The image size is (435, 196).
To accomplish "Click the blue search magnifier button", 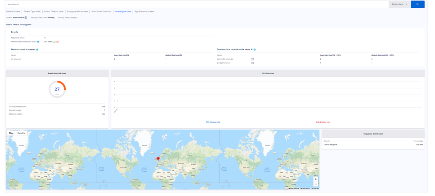I will (x=418, y=4).
